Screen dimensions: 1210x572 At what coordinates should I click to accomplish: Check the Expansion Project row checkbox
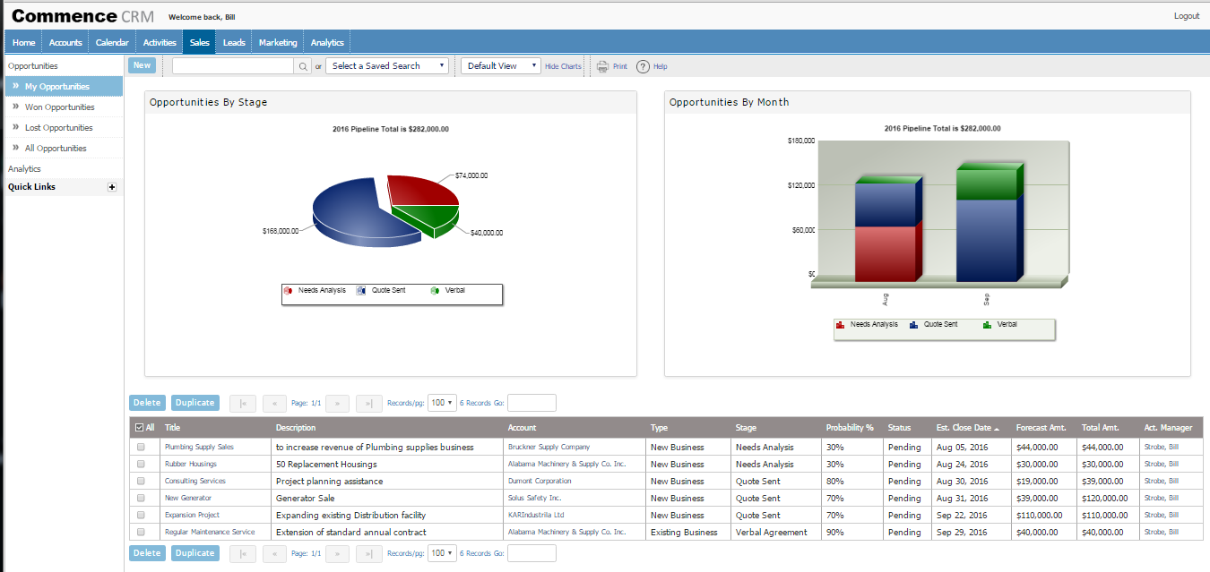pyautogui.click(x=140, y=515)
